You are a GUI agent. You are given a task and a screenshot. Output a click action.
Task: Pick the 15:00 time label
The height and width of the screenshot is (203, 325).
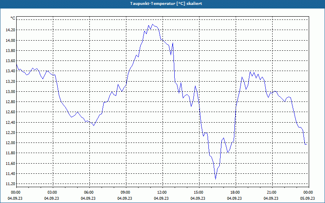pos(199,192)
